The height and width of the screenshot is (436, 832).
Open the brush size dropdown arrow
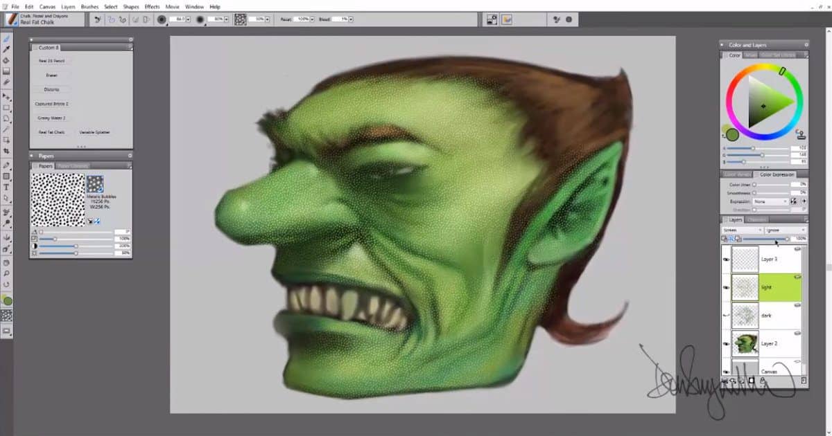[x=188, y=19]
